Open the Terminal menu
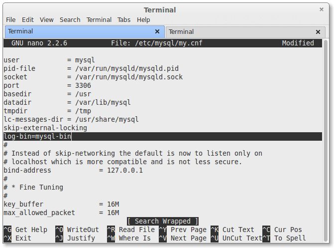Screen dimensions: 334x248 click(99, 19)
